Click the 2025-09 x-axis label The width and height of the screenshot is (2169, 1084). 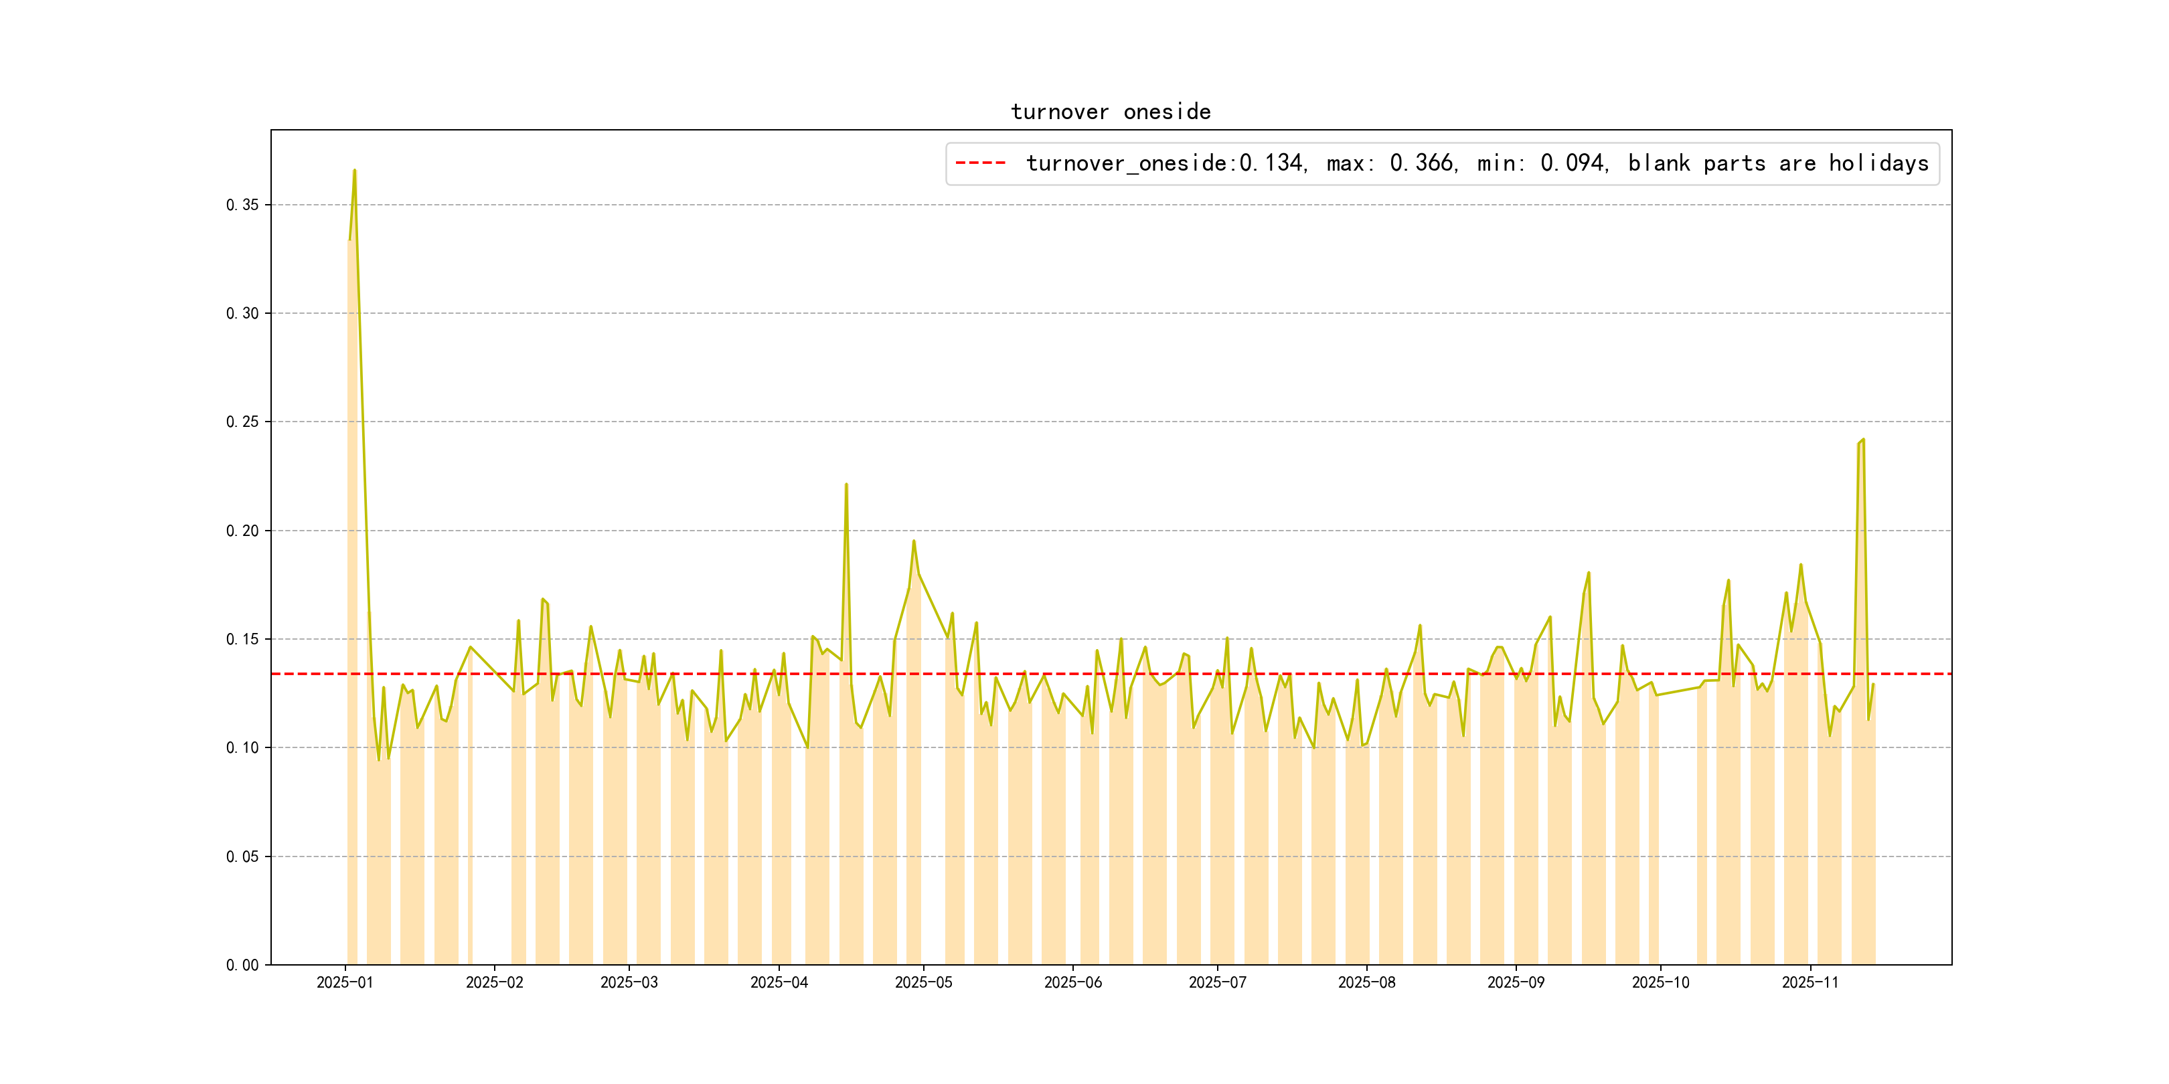(1516, 982)
